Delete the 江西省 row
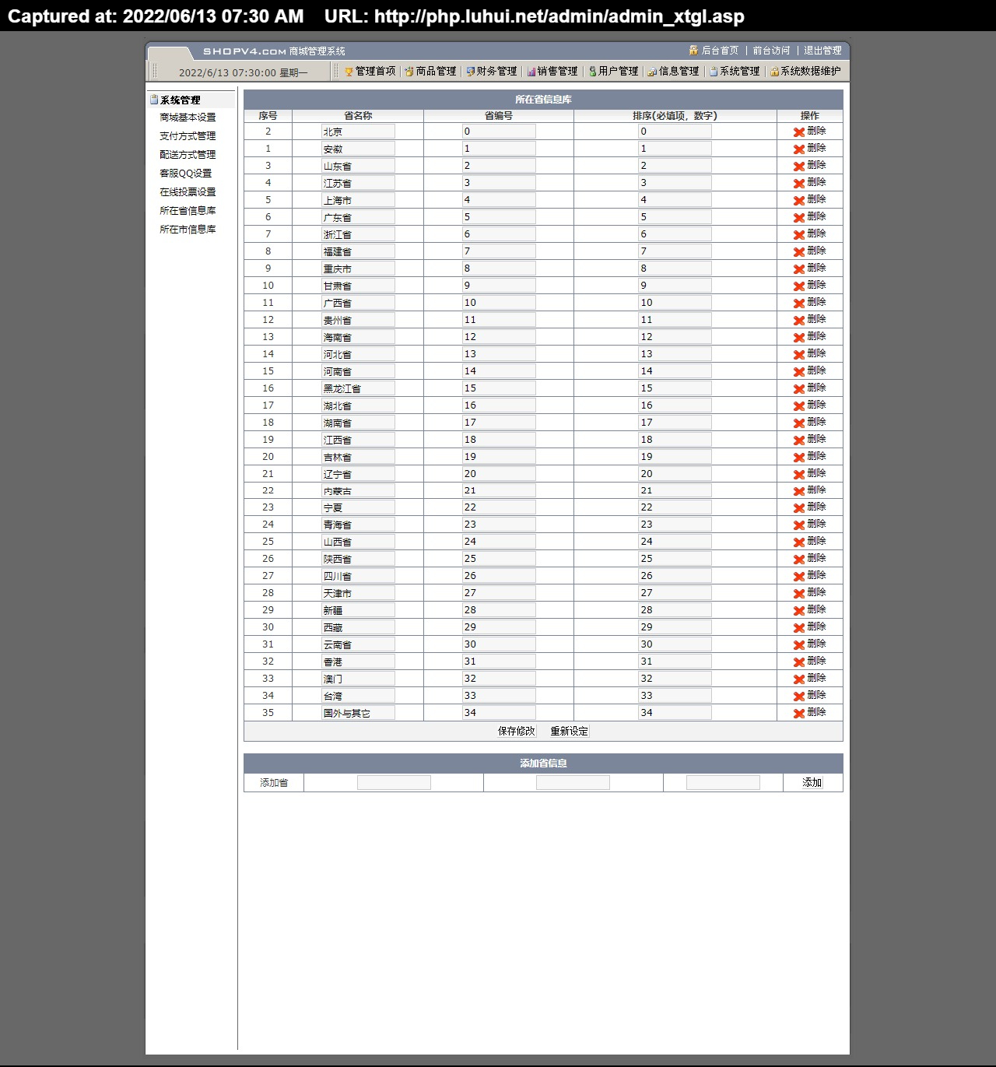This screenshot has height=1067, width=996. click(809, 440)
